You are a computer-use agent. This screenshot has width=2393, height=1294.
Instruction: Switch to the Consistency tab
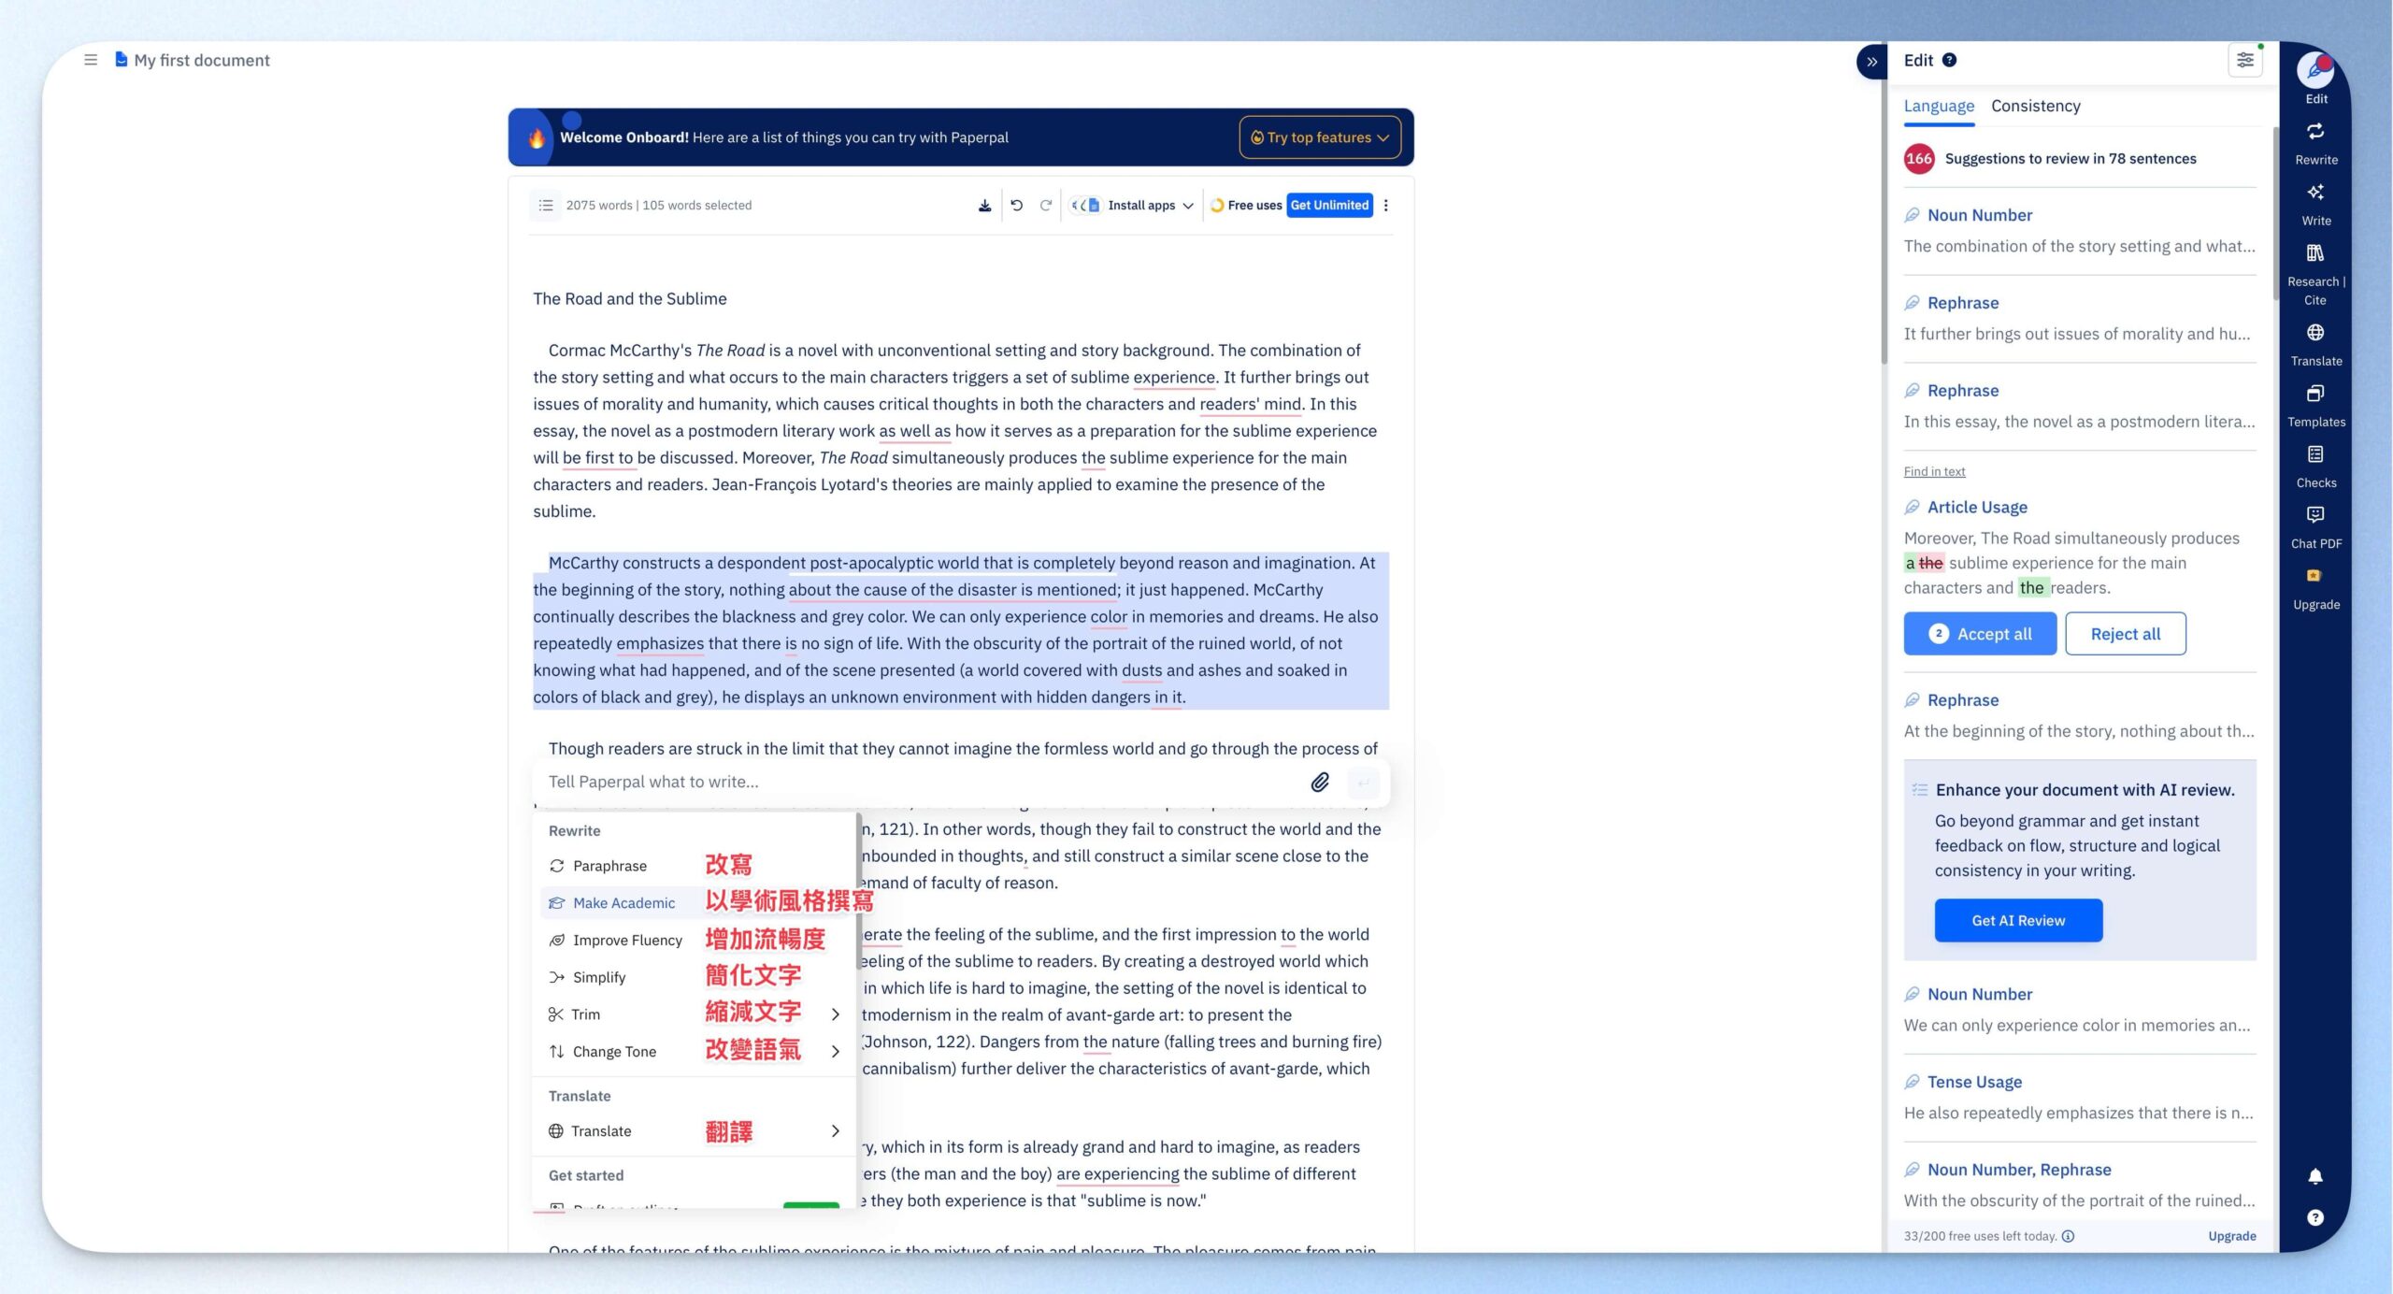click(2035, 106)
